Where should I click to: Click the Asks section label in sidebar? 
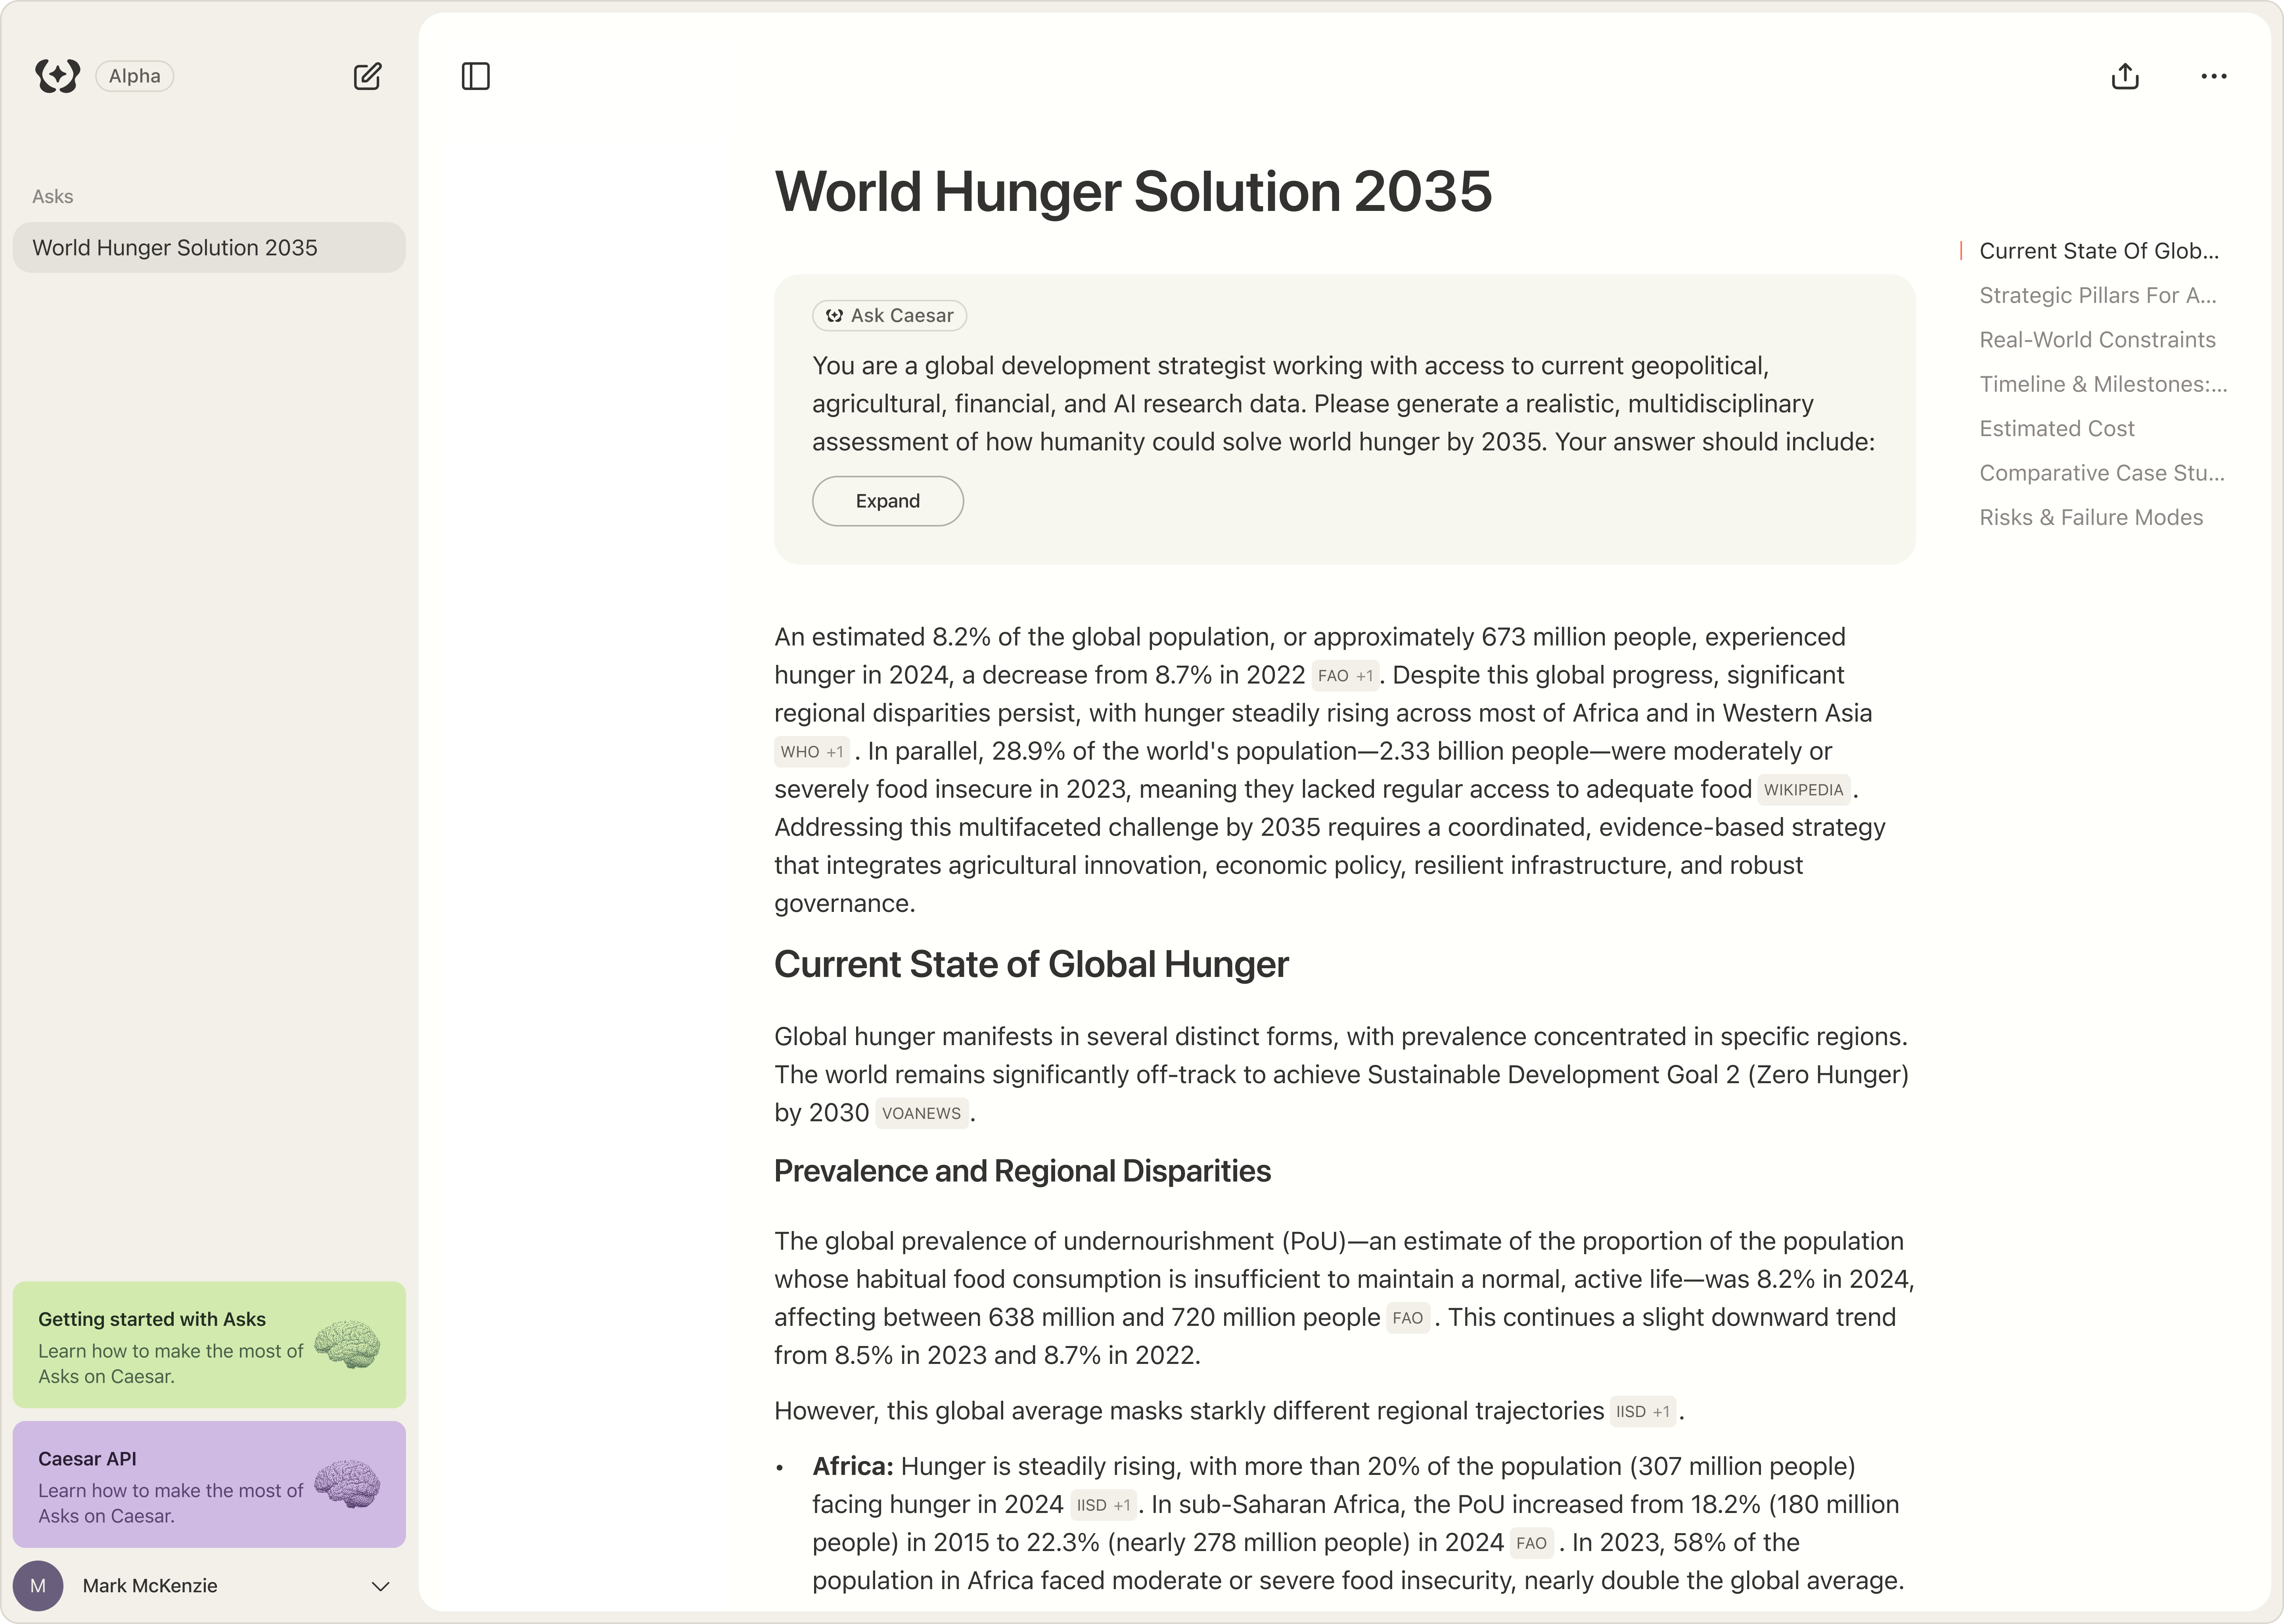[x=53, y=197]
